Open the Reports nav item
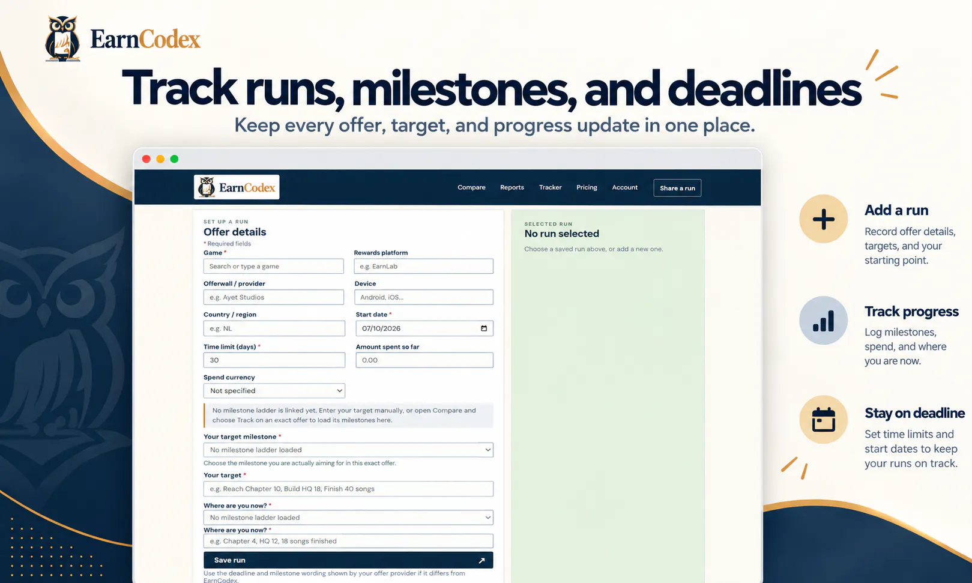 coord(512,187)
